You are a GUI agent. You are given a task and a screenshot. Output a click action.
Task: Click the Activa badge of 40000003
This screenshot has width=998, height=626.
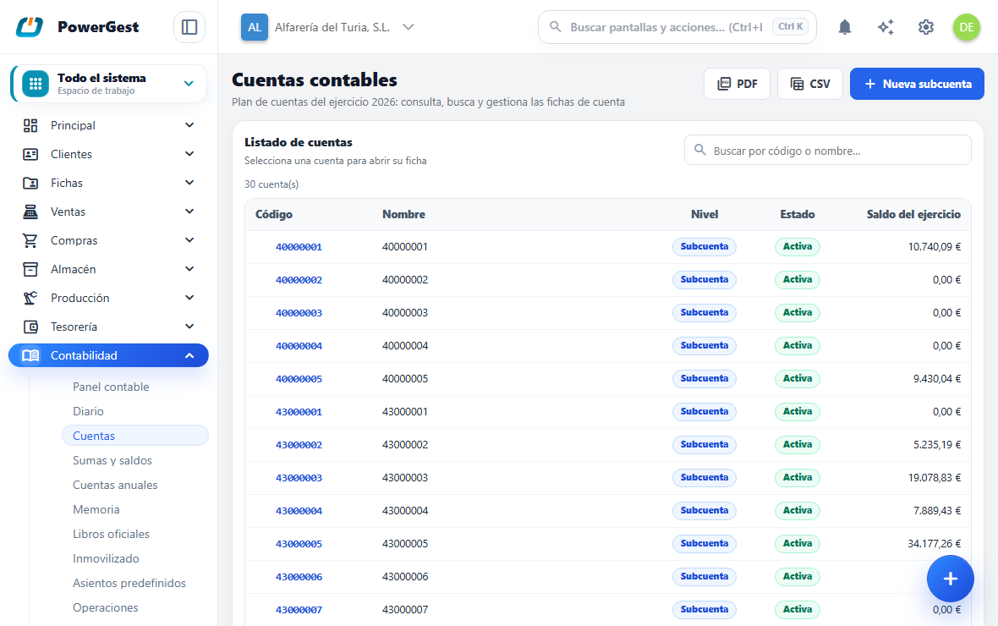pyautogui.click(x=797, y=313)
